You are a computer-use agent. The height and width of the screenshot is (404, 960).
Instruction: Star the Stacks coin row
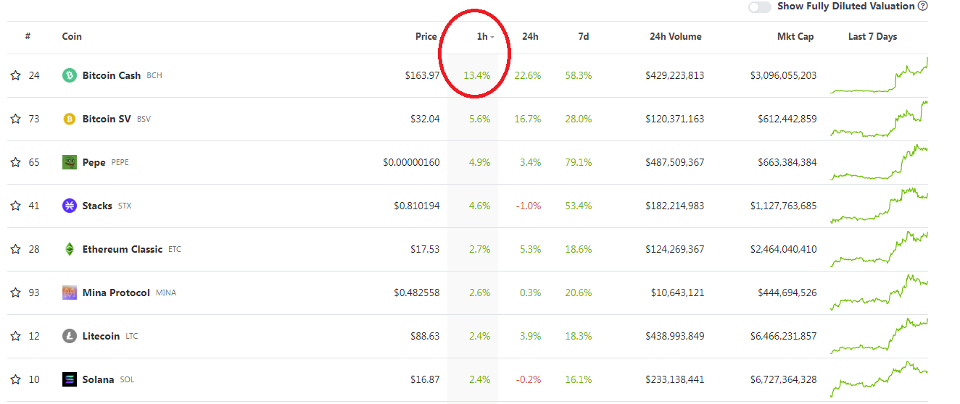point(15,206)
